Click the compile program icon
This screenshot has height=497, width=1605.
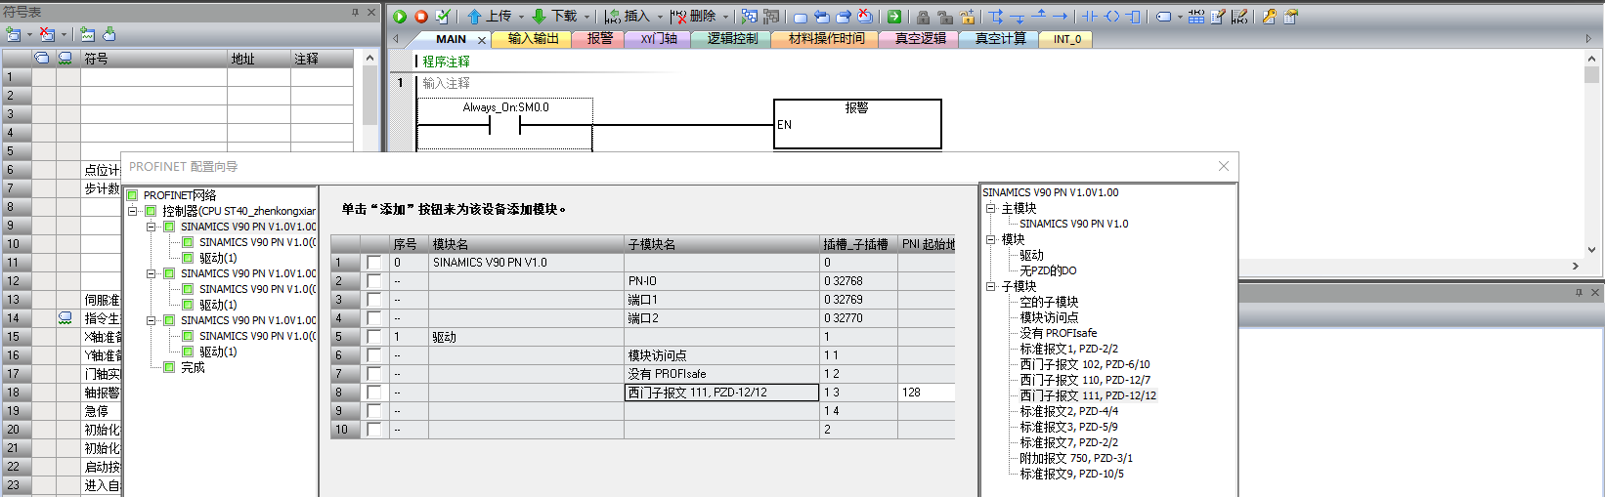pyautogui.click(x=443, y=17)
